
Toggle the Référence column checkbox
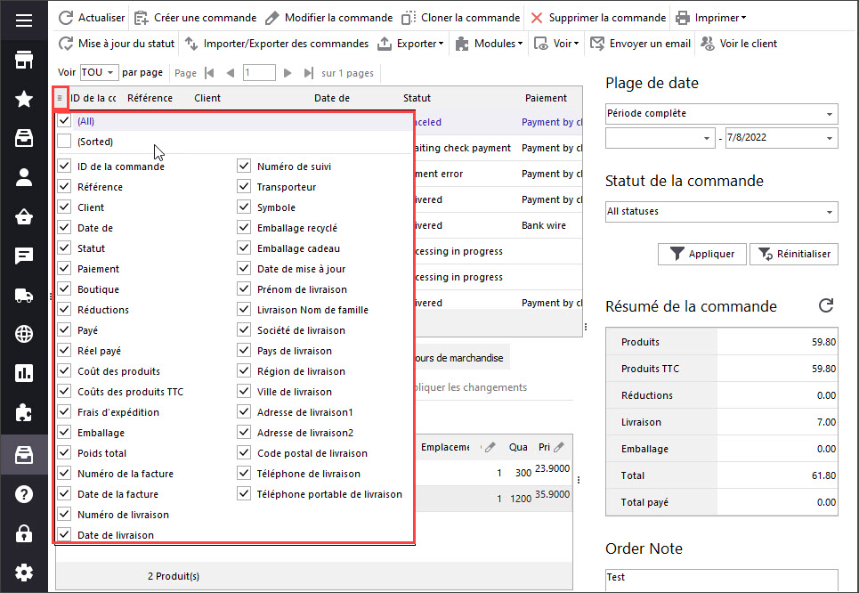(x=64, y=186)
